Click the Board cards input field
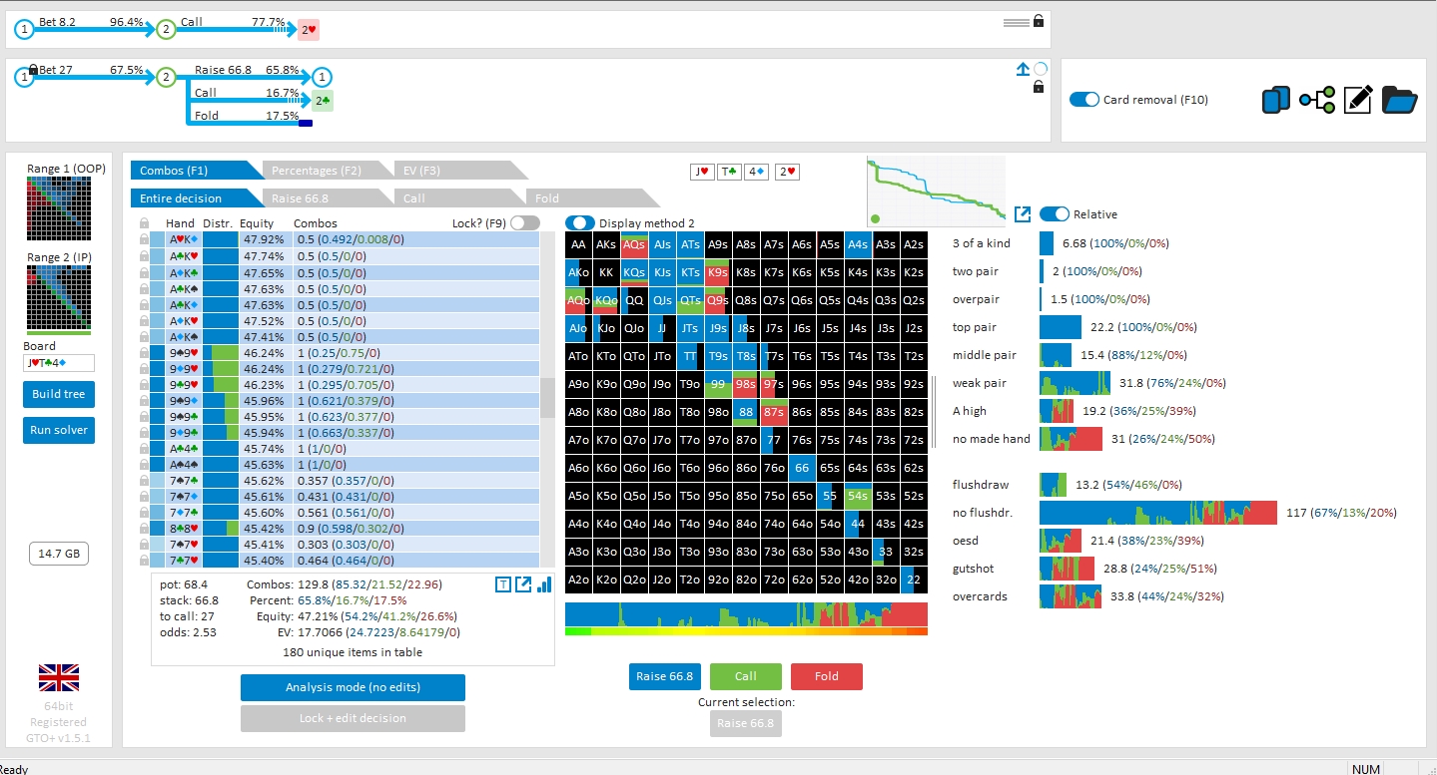The image size is (1437, 775). coord(59,363)
